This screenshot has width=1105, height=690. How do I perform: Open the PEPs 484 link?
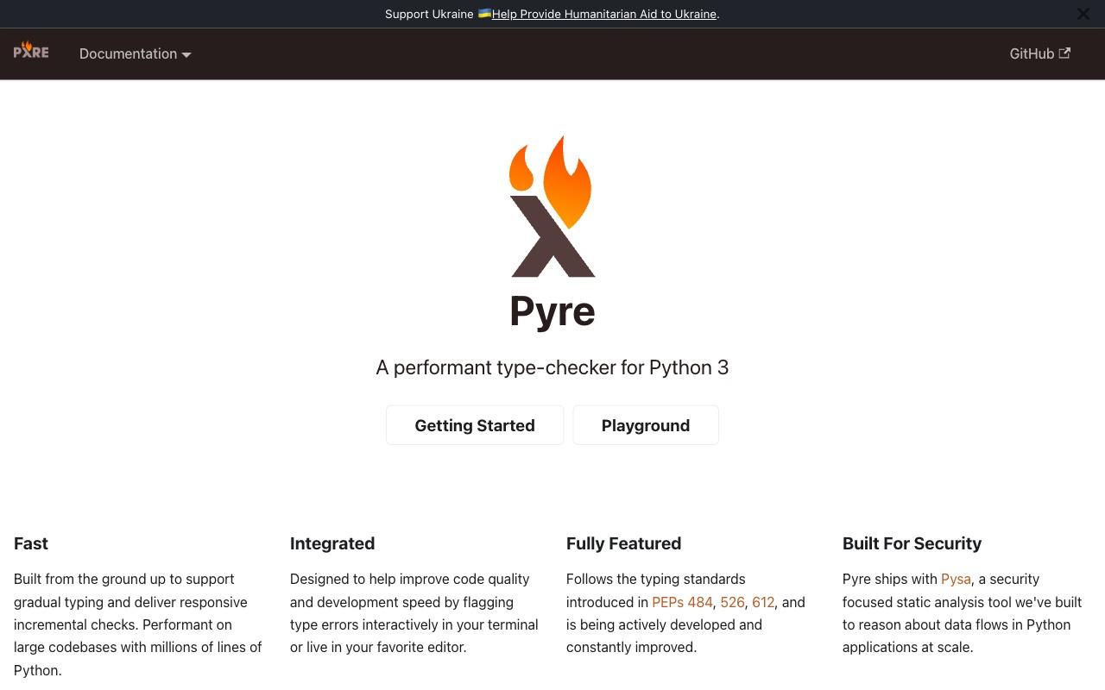pos(682,602)
